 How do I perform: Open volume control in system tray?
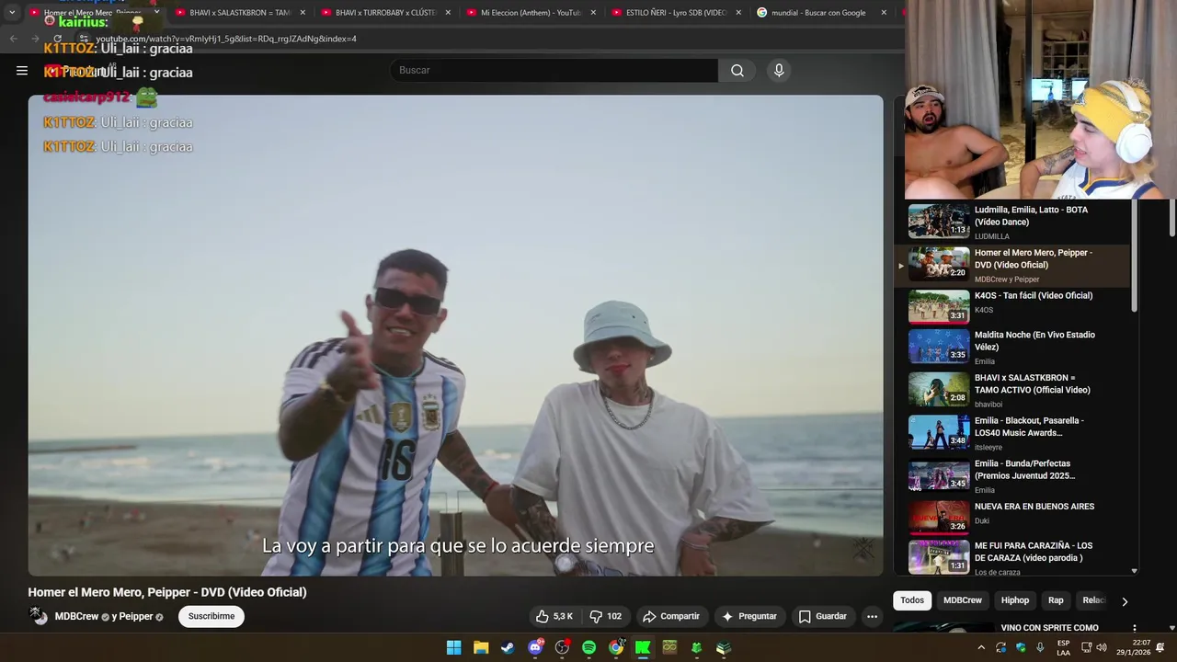coord(1102,647)
